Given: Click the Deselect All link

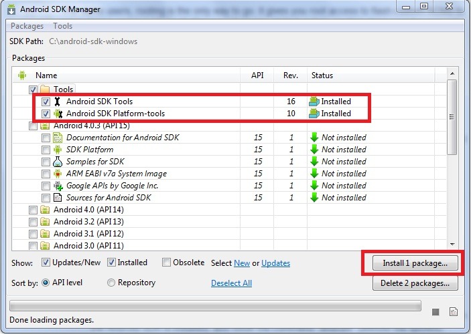Looking at the screenshot, I should point(231,283).
